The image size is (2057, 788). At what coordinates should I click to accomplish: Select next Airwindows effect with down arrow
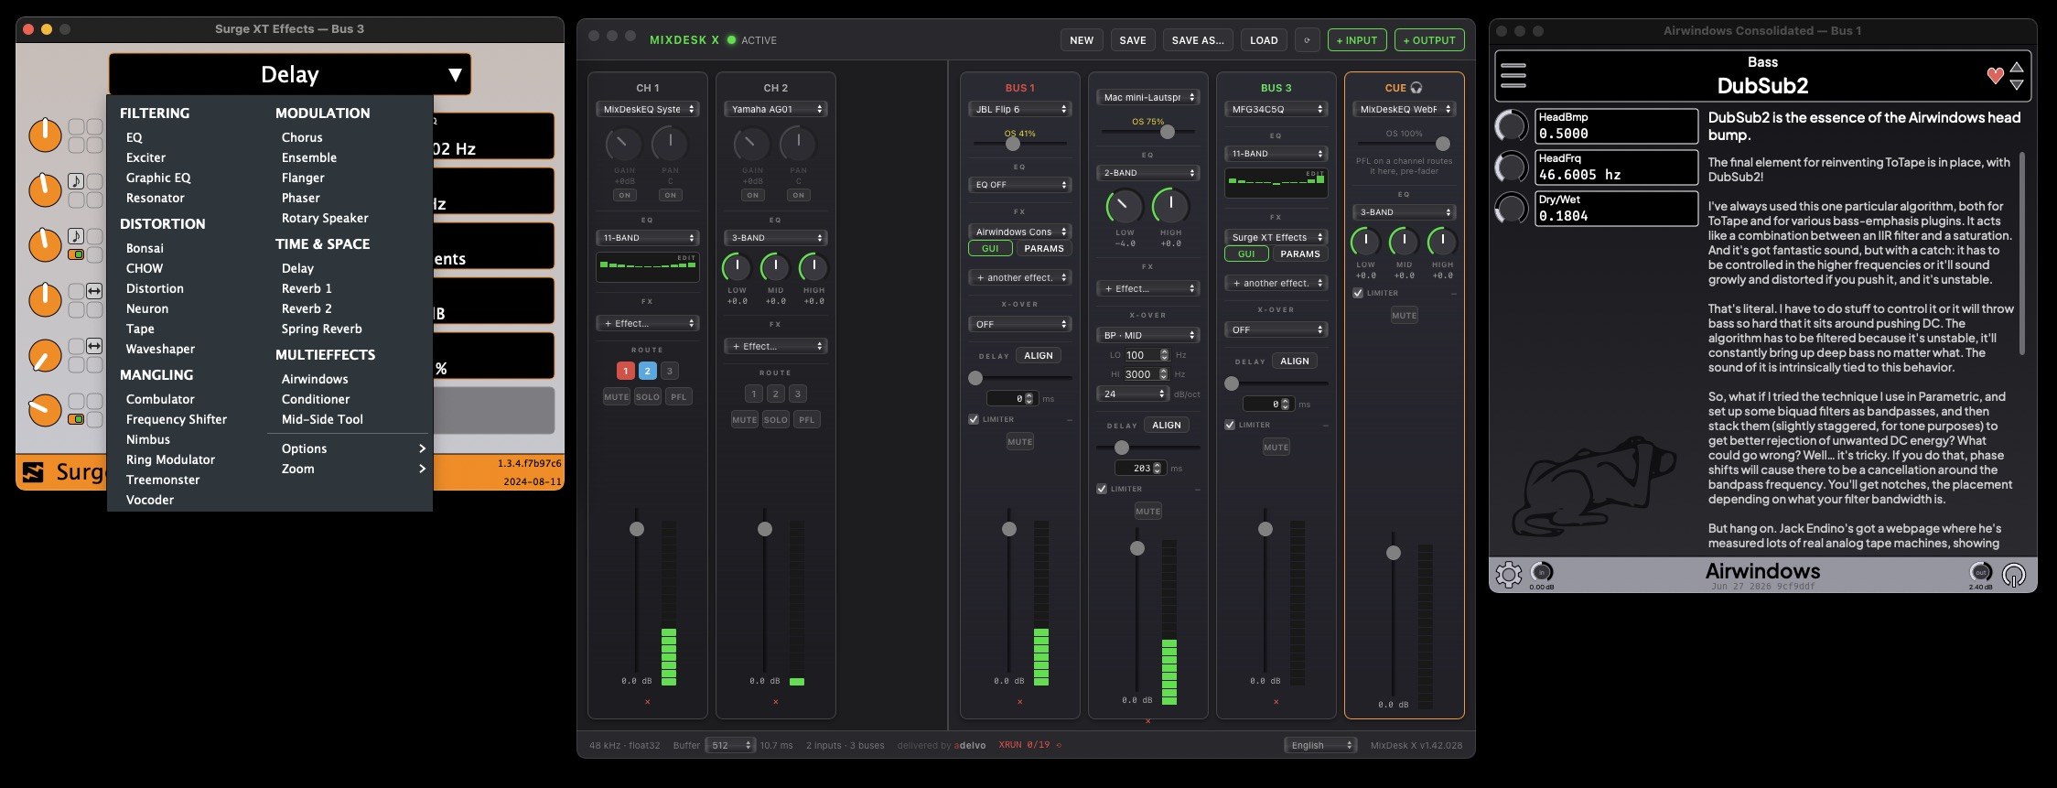[x=2017, y=84]
